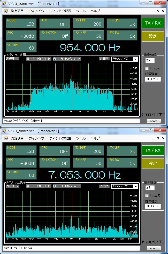The height and width of the screenshot is (254, 168).
Task: Click RX NOTCH Off panel in lower window
Action: [55, 163]
